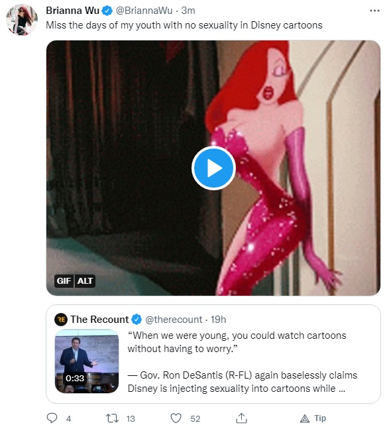389x429 pixels.
Task: Click the @BriannaWu handle
Action: pos(144,11)
